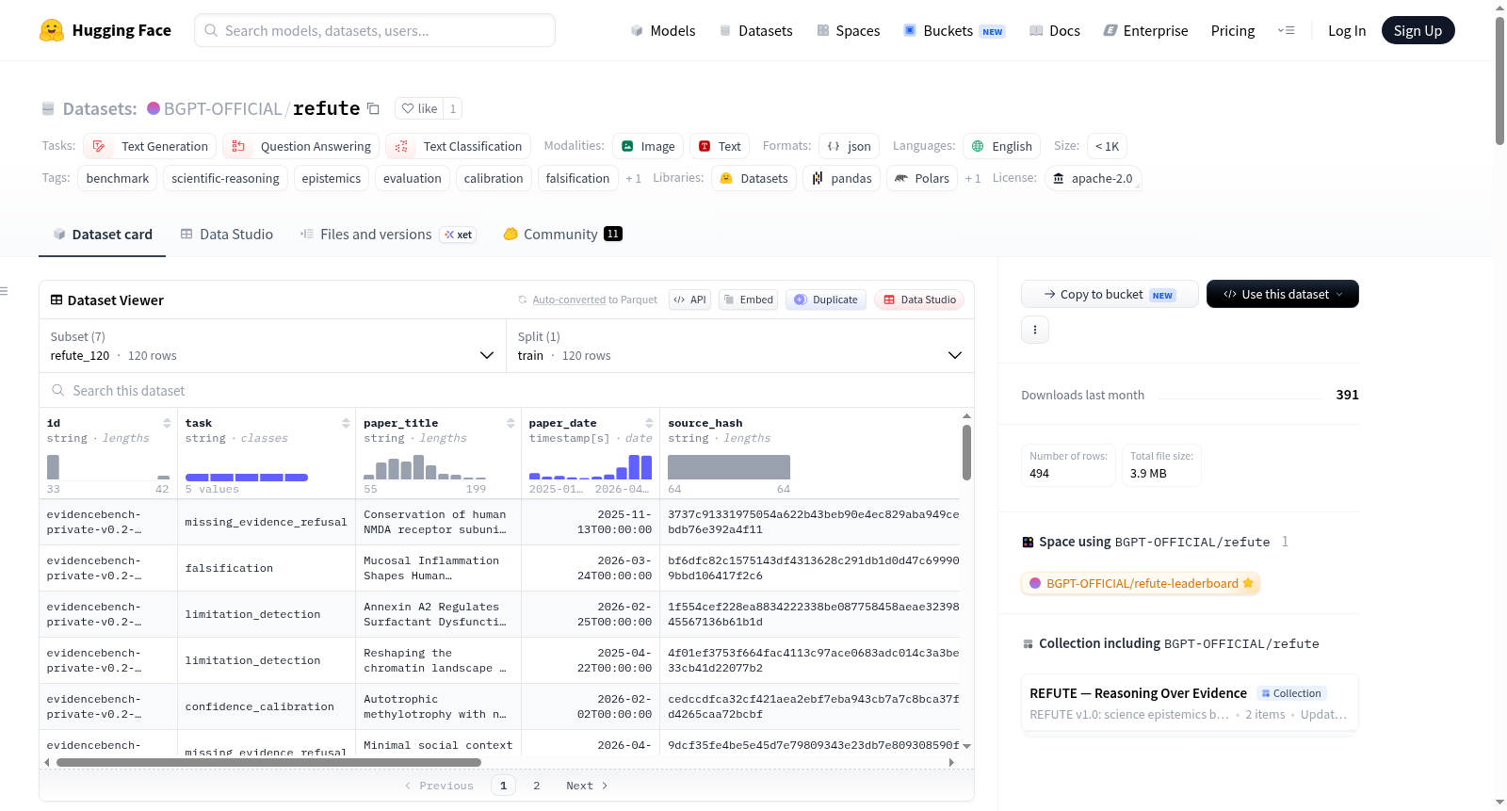Select the Text Classification task tag
This screenshot has height=811, width=1507.
459,146
